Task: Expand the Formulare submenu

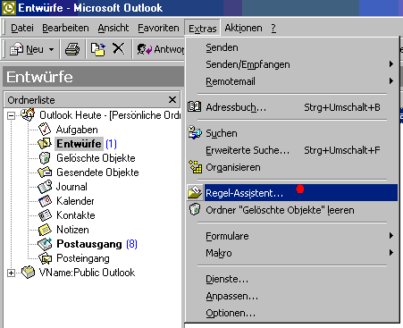Action: pos(292,236)
